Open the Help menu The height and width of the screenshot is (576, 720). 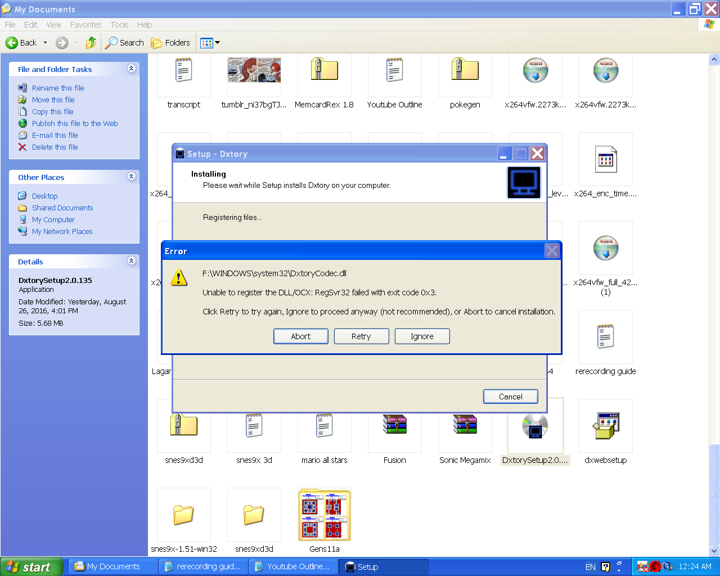[145, 25]
